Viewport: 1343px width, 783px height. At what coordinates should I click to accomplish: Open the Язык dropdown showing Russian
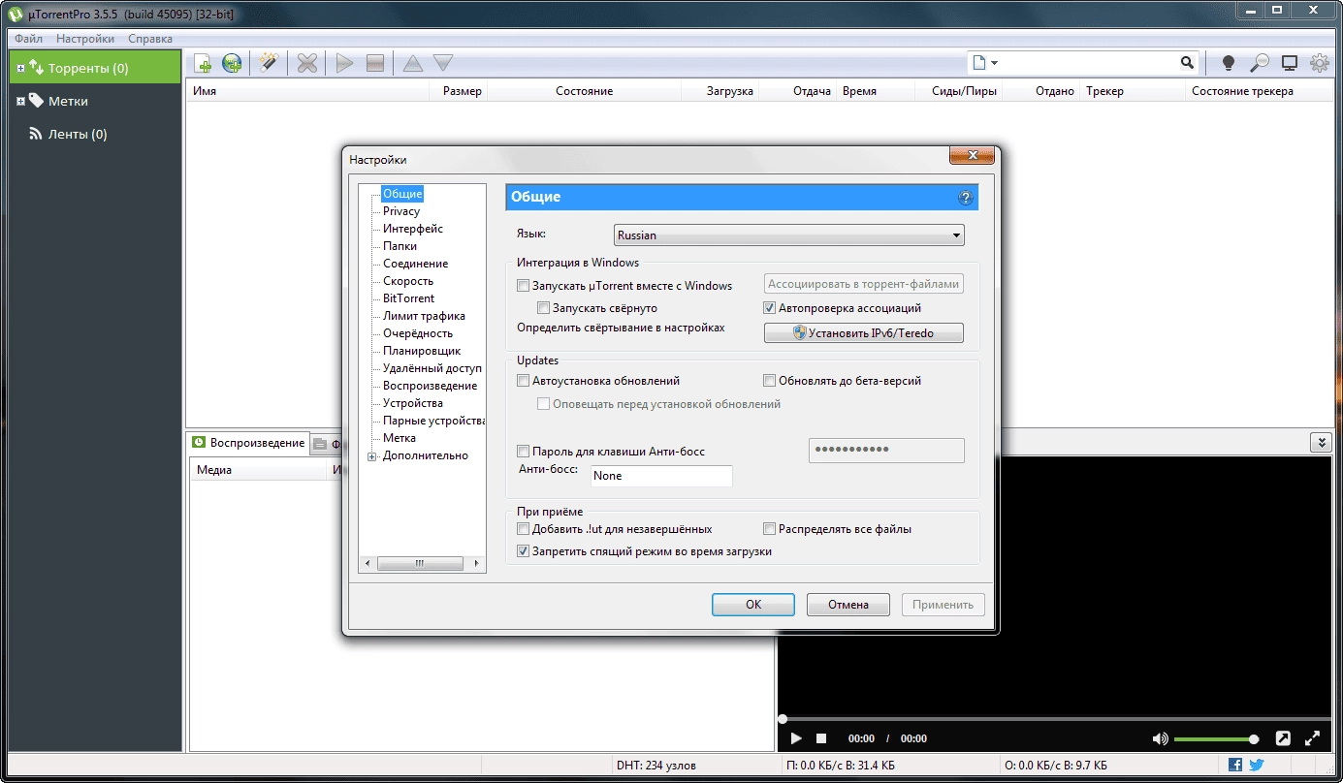pyautogui.click(x=789, y=235)
